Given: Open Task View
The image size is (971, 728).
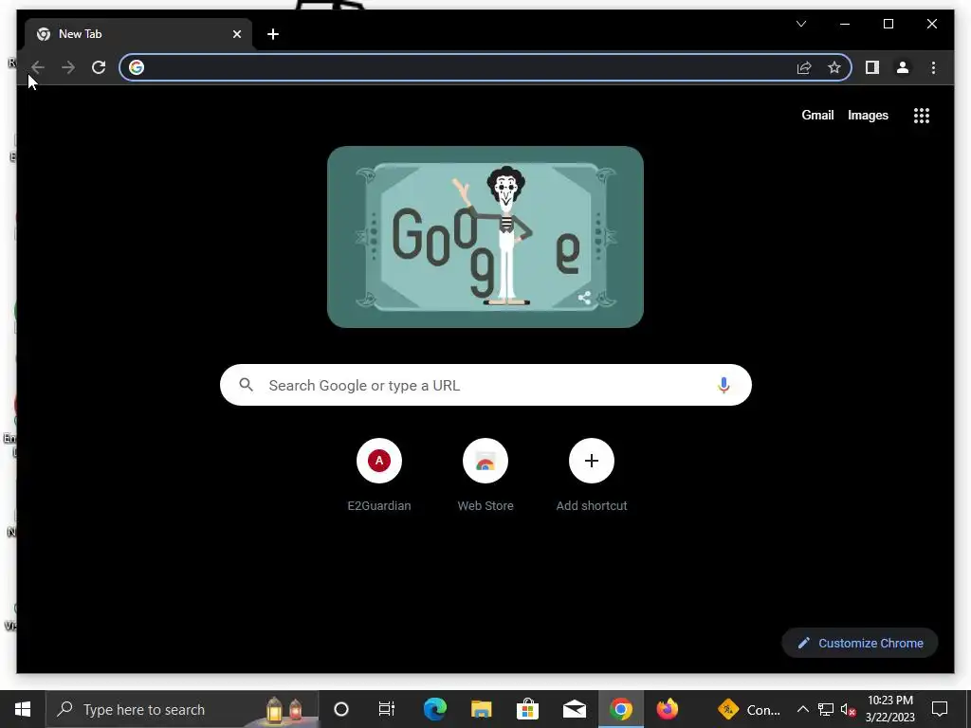Looking at the screenshot, I should point(387,709).
